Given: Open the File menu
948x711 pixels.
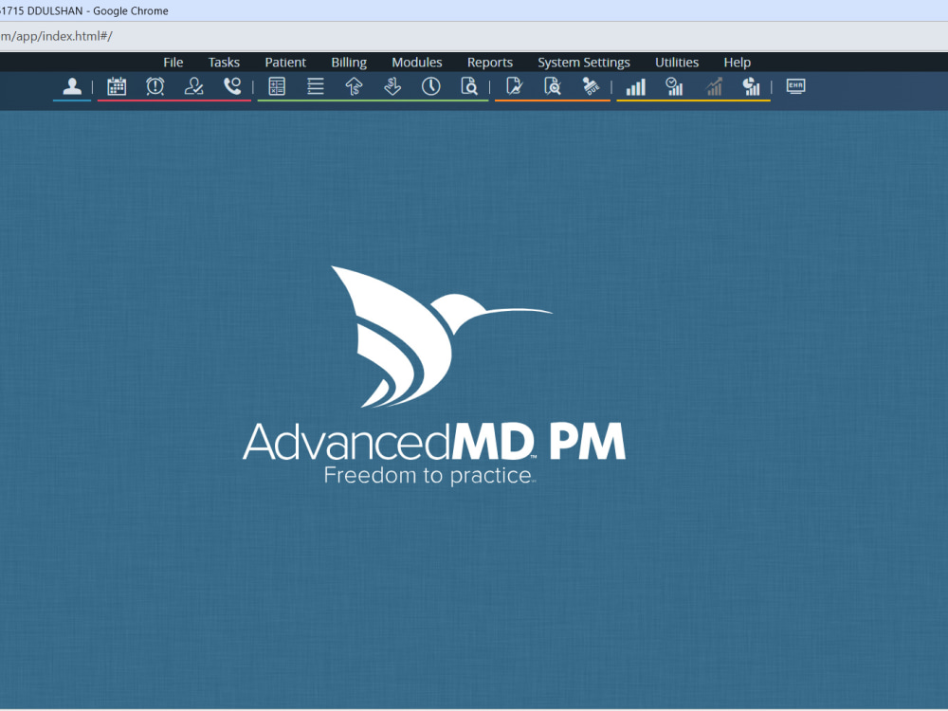Looking at the screenshot, I should click(x=173, y=63).
